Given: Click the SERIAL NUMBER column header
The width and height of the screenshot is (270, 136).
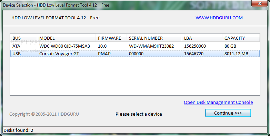Looking at the screenshot, I should [x=154, y=38].
